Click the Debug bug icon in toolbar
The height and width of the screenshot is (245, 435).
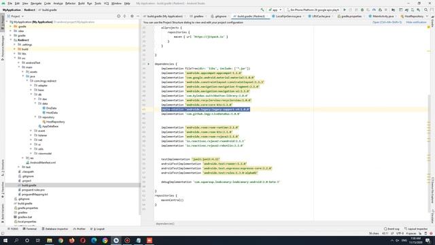click(362, 10)
